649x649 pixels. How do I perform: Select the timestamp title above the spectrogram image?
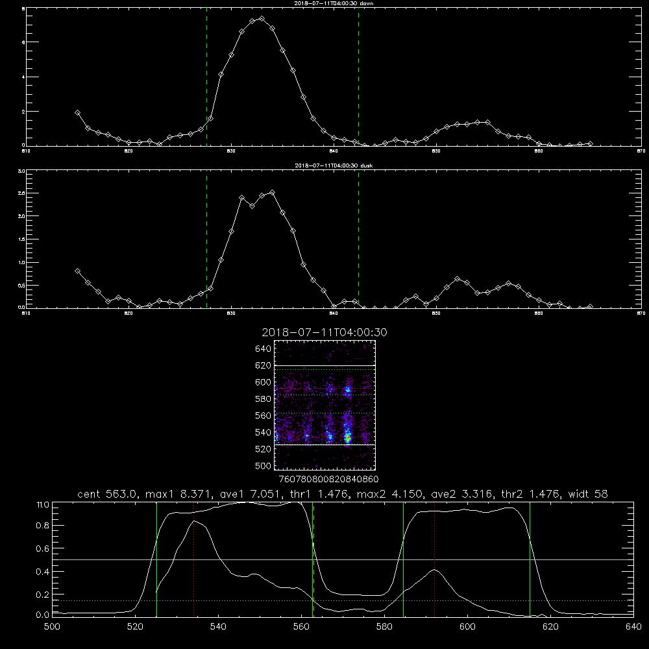[324, 332]
